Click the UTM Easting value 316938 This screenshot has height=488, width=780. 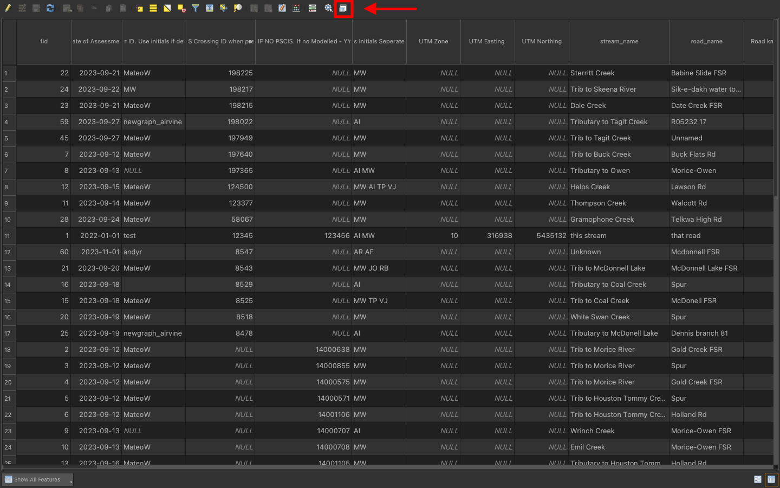coord(487,236)
